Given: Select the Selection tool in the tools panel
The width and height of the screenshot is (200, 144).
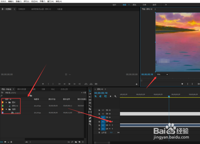Looking at the screenshot, I should [x=90, y=91].
